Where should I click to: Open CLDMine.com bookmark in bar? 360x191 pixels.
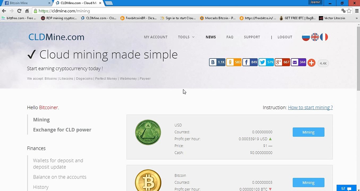coord(99,18)
